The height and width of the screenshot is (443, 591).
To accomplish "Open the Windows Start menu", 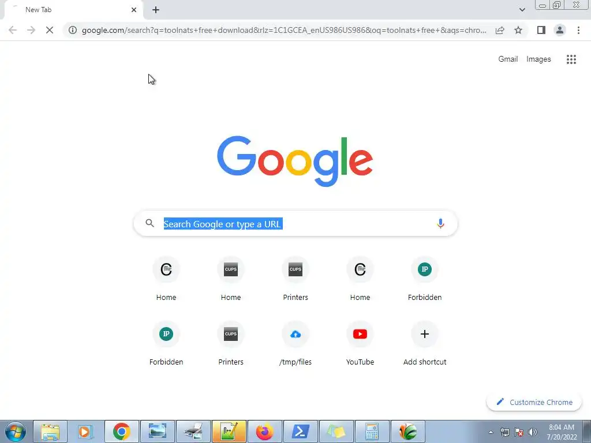I will pos(16,431).
